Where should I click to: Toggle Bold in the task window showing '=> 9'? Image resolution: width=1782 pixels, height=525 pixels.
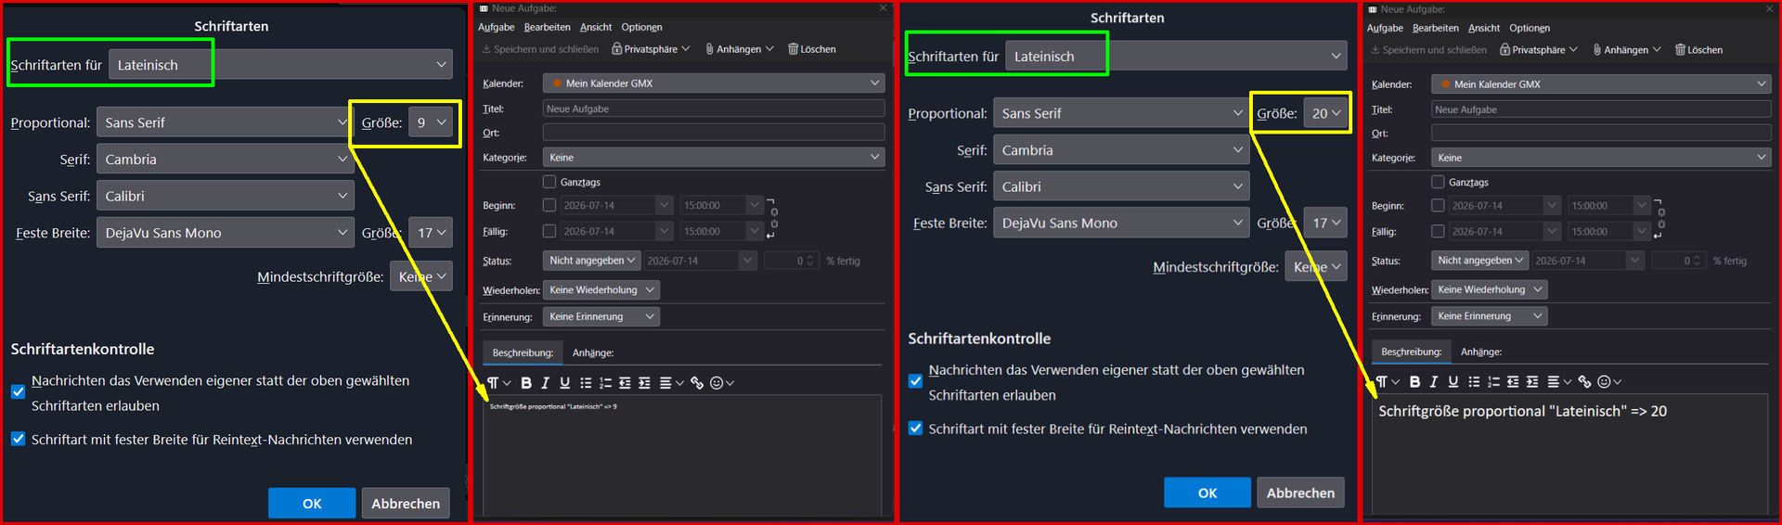[x=526, y=383]
